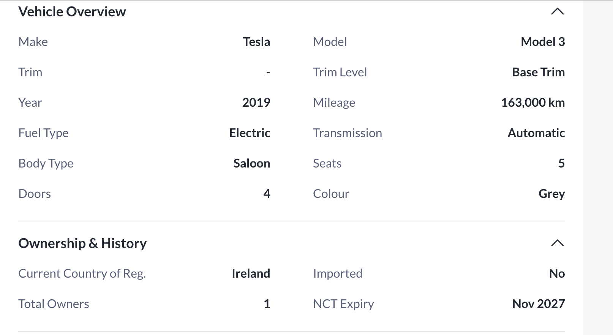Screen dimensions: 613x335
Task: Click the Doors label
Action: click(x=35, y=194)
